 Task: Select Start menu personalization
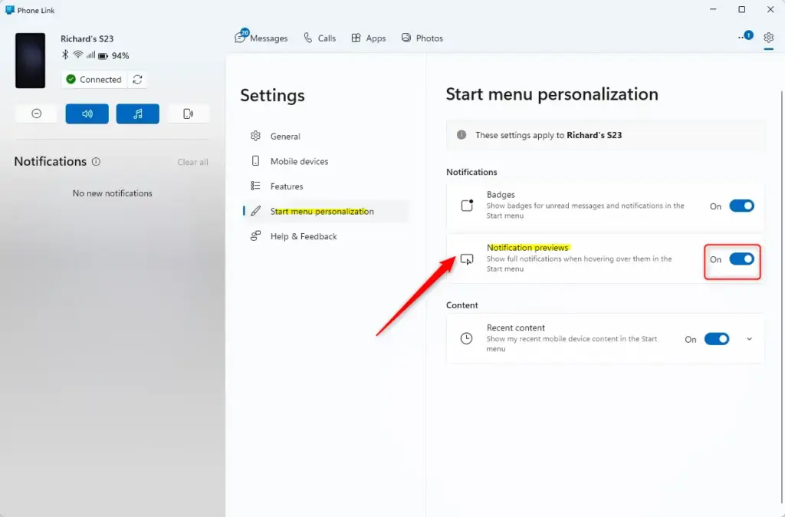click(x=326, y=212)
